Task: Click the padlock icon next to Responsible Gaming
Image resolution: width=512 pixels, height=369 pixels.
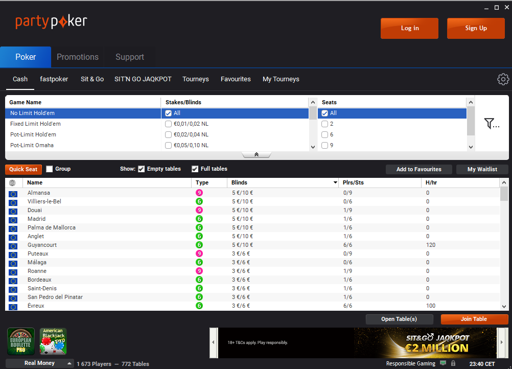Action: (x=453, y=363)
